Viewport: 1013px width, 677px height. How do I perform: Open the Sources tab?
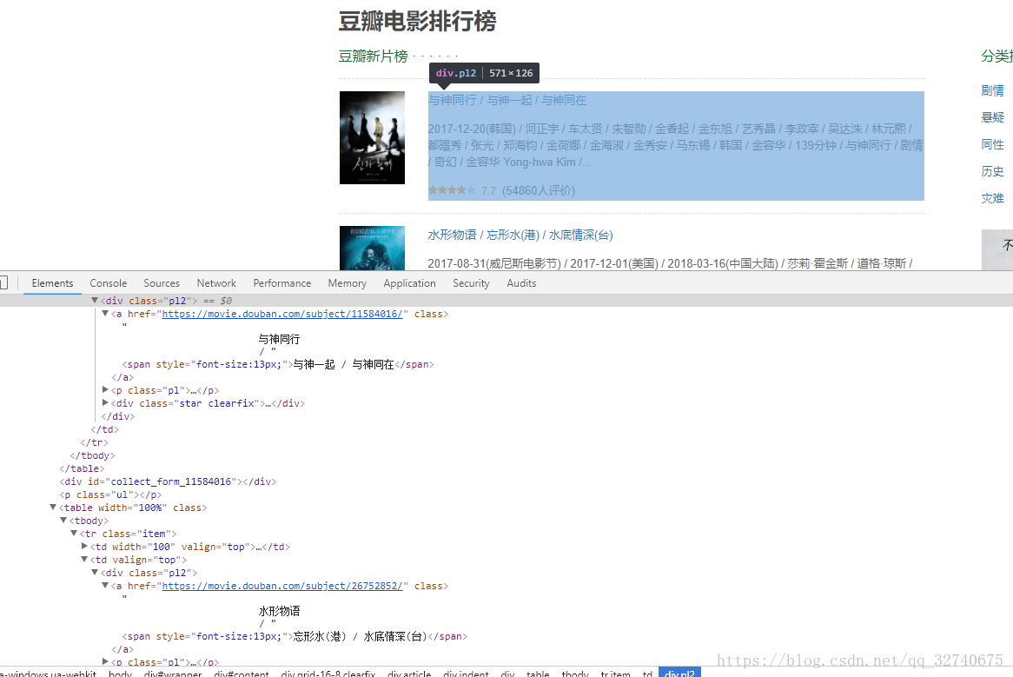pyautogui.click(x=162, y=283)
